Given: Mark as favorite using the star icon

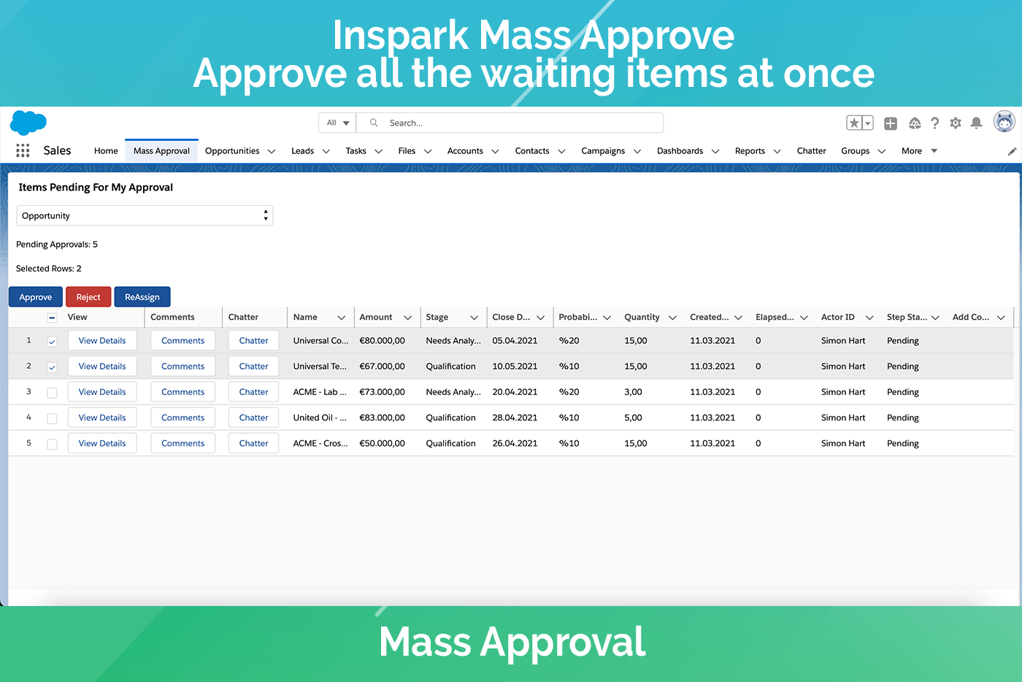Looking at the screenshot, I should (x=856, y=123).
